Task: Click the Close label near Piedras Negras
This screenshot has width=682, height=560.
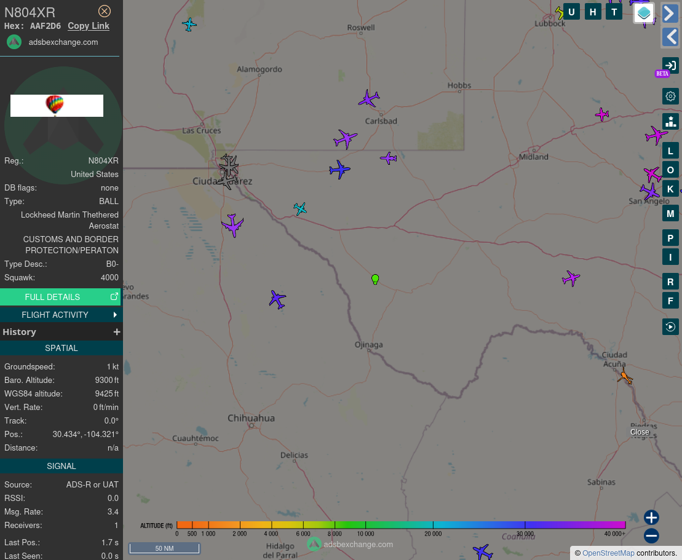Action: (640, 432)
